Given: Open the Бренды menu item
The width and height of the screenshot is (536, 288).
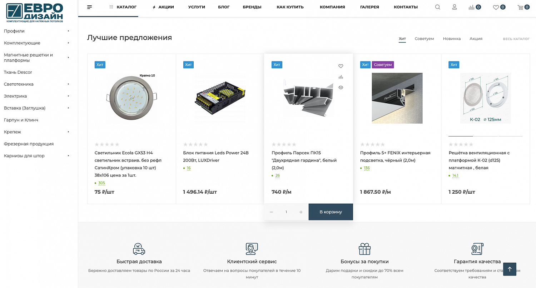Looking at the screenshot, I should [252, 7].
